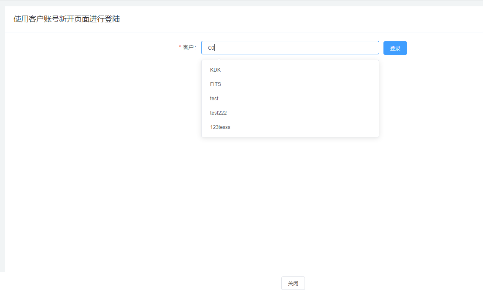Pick the test option in suggestions
This screenshot has height=295, width=483.
pos(214,99)
